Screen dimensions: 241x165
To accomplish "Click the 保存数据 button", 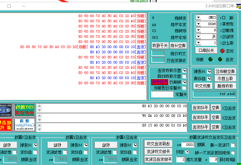I will pyautogui.click(x=225, y=86).
